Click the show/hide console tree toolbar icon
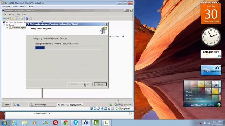225x126 pixels. click(x=17, y=18)
